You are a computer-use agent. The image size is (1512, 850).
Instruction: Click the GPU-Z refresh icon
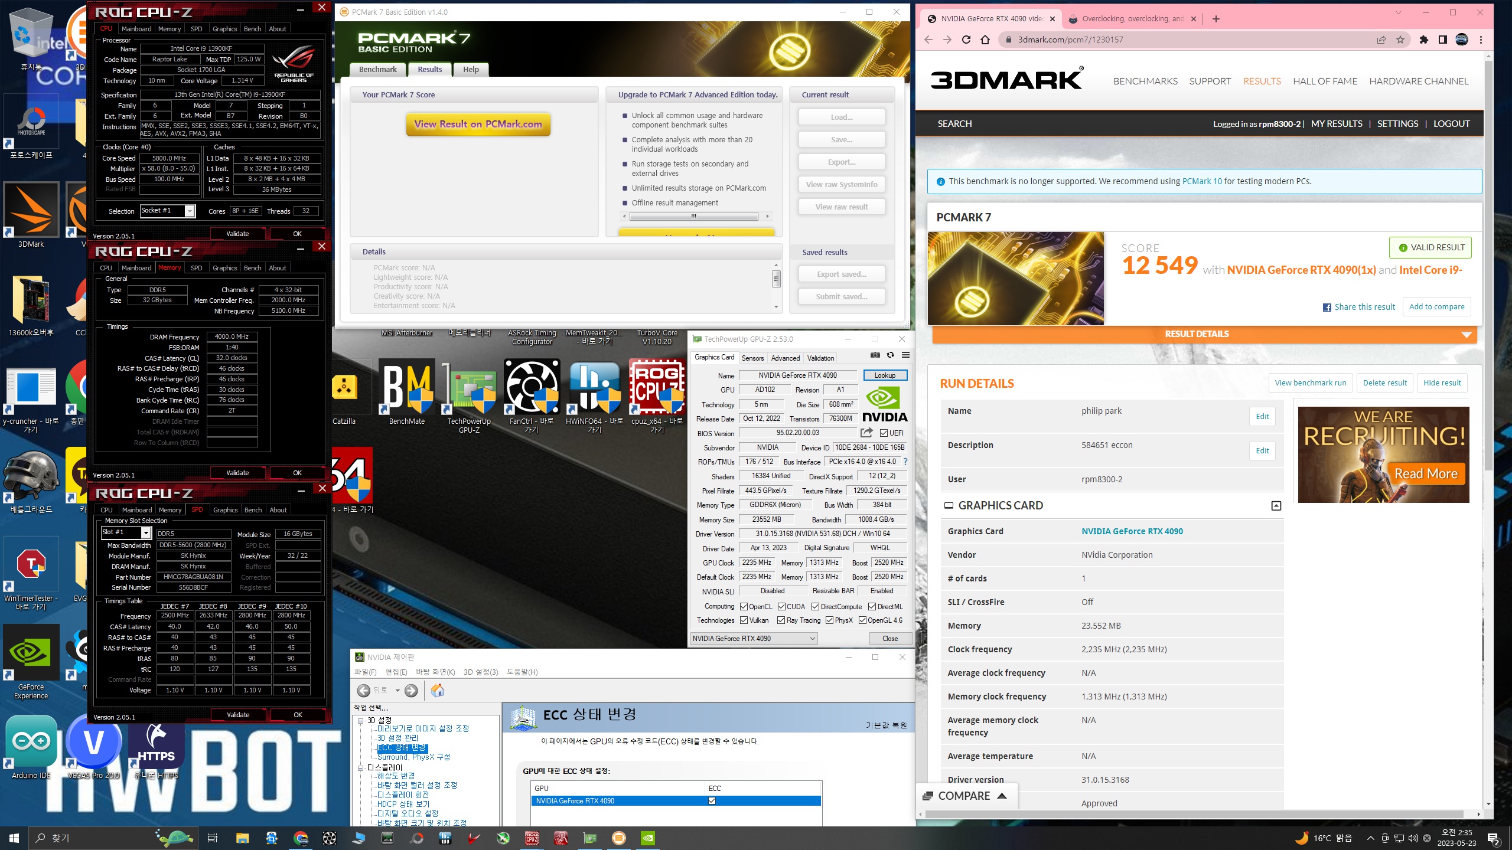(890, 355)
